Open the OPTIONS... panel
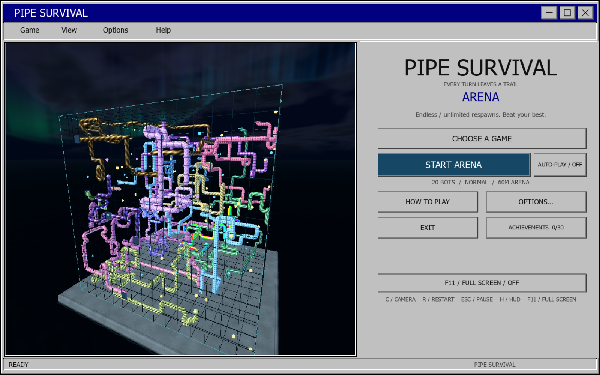 click(536, 202)
